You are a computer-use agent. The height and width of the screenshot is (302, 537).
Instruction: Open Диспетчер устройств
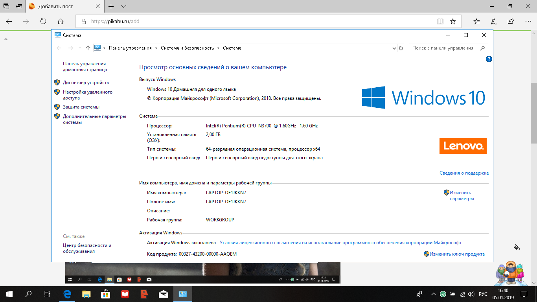pos(86,83)
